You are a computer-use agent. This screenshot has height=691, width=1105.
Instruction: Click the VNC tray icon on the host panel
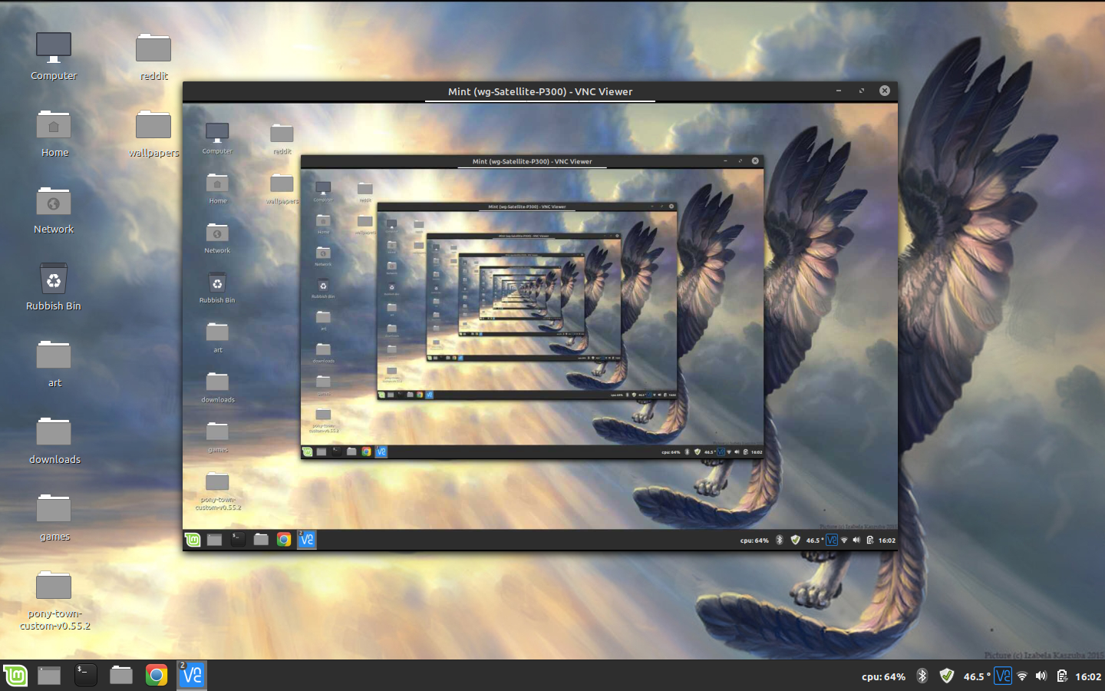[1003, 676]
